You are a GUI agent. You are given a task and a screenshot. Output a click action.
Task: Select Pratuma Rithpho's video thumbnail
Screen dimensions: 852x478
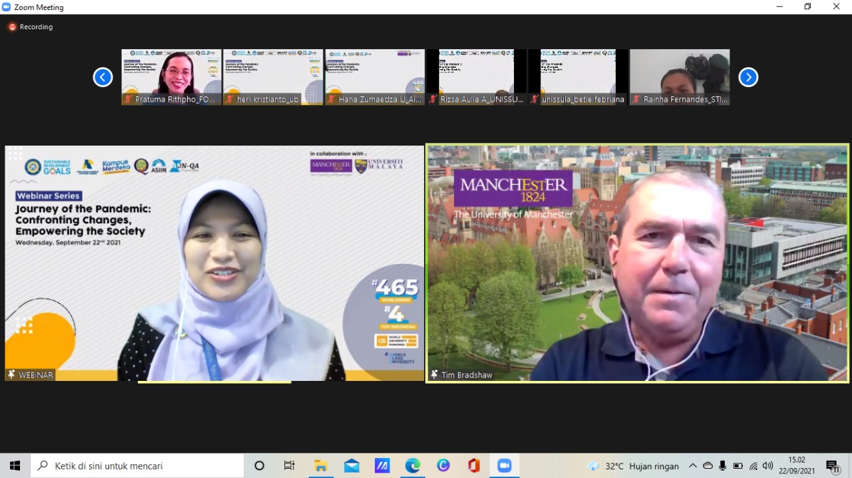pos(172,76)
